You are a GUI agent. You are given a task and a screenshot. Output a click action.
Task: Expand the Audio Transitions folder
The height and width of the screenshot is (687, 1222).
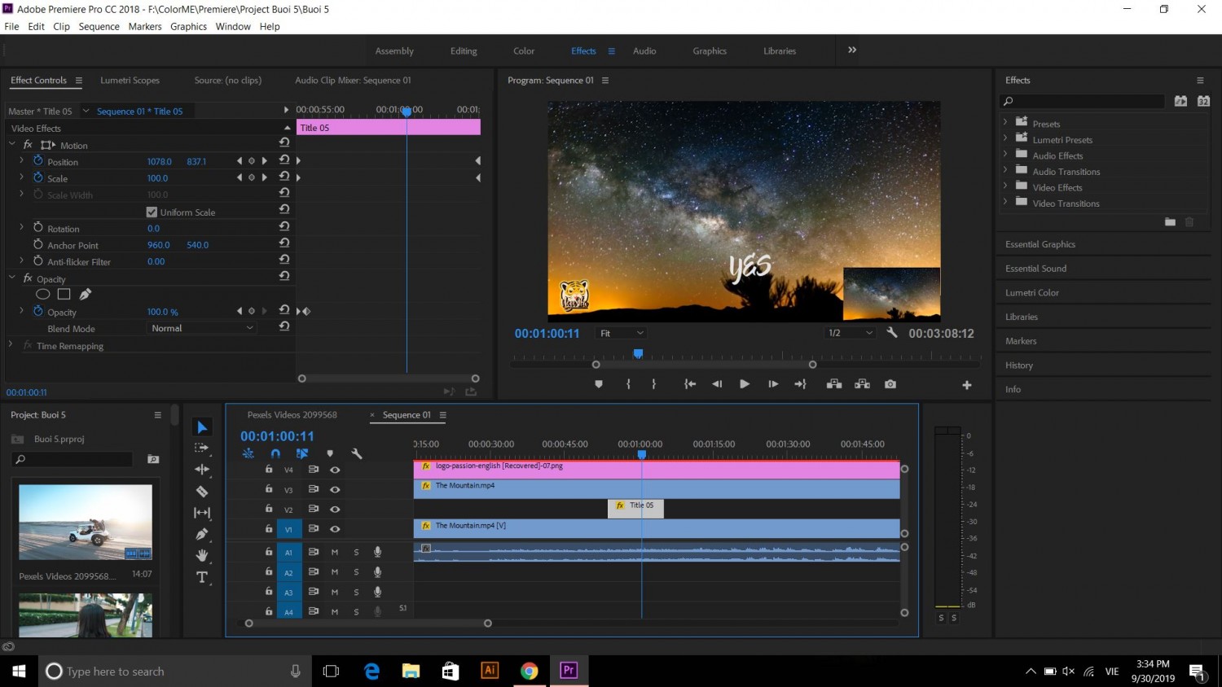pos(1005,171)
